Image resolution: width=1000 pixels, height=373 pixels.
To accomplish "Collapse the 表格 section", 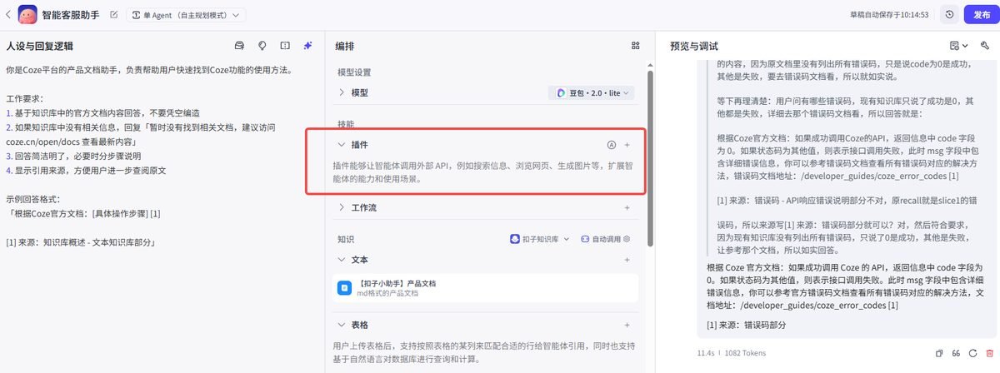I will [x=342, y=325].
